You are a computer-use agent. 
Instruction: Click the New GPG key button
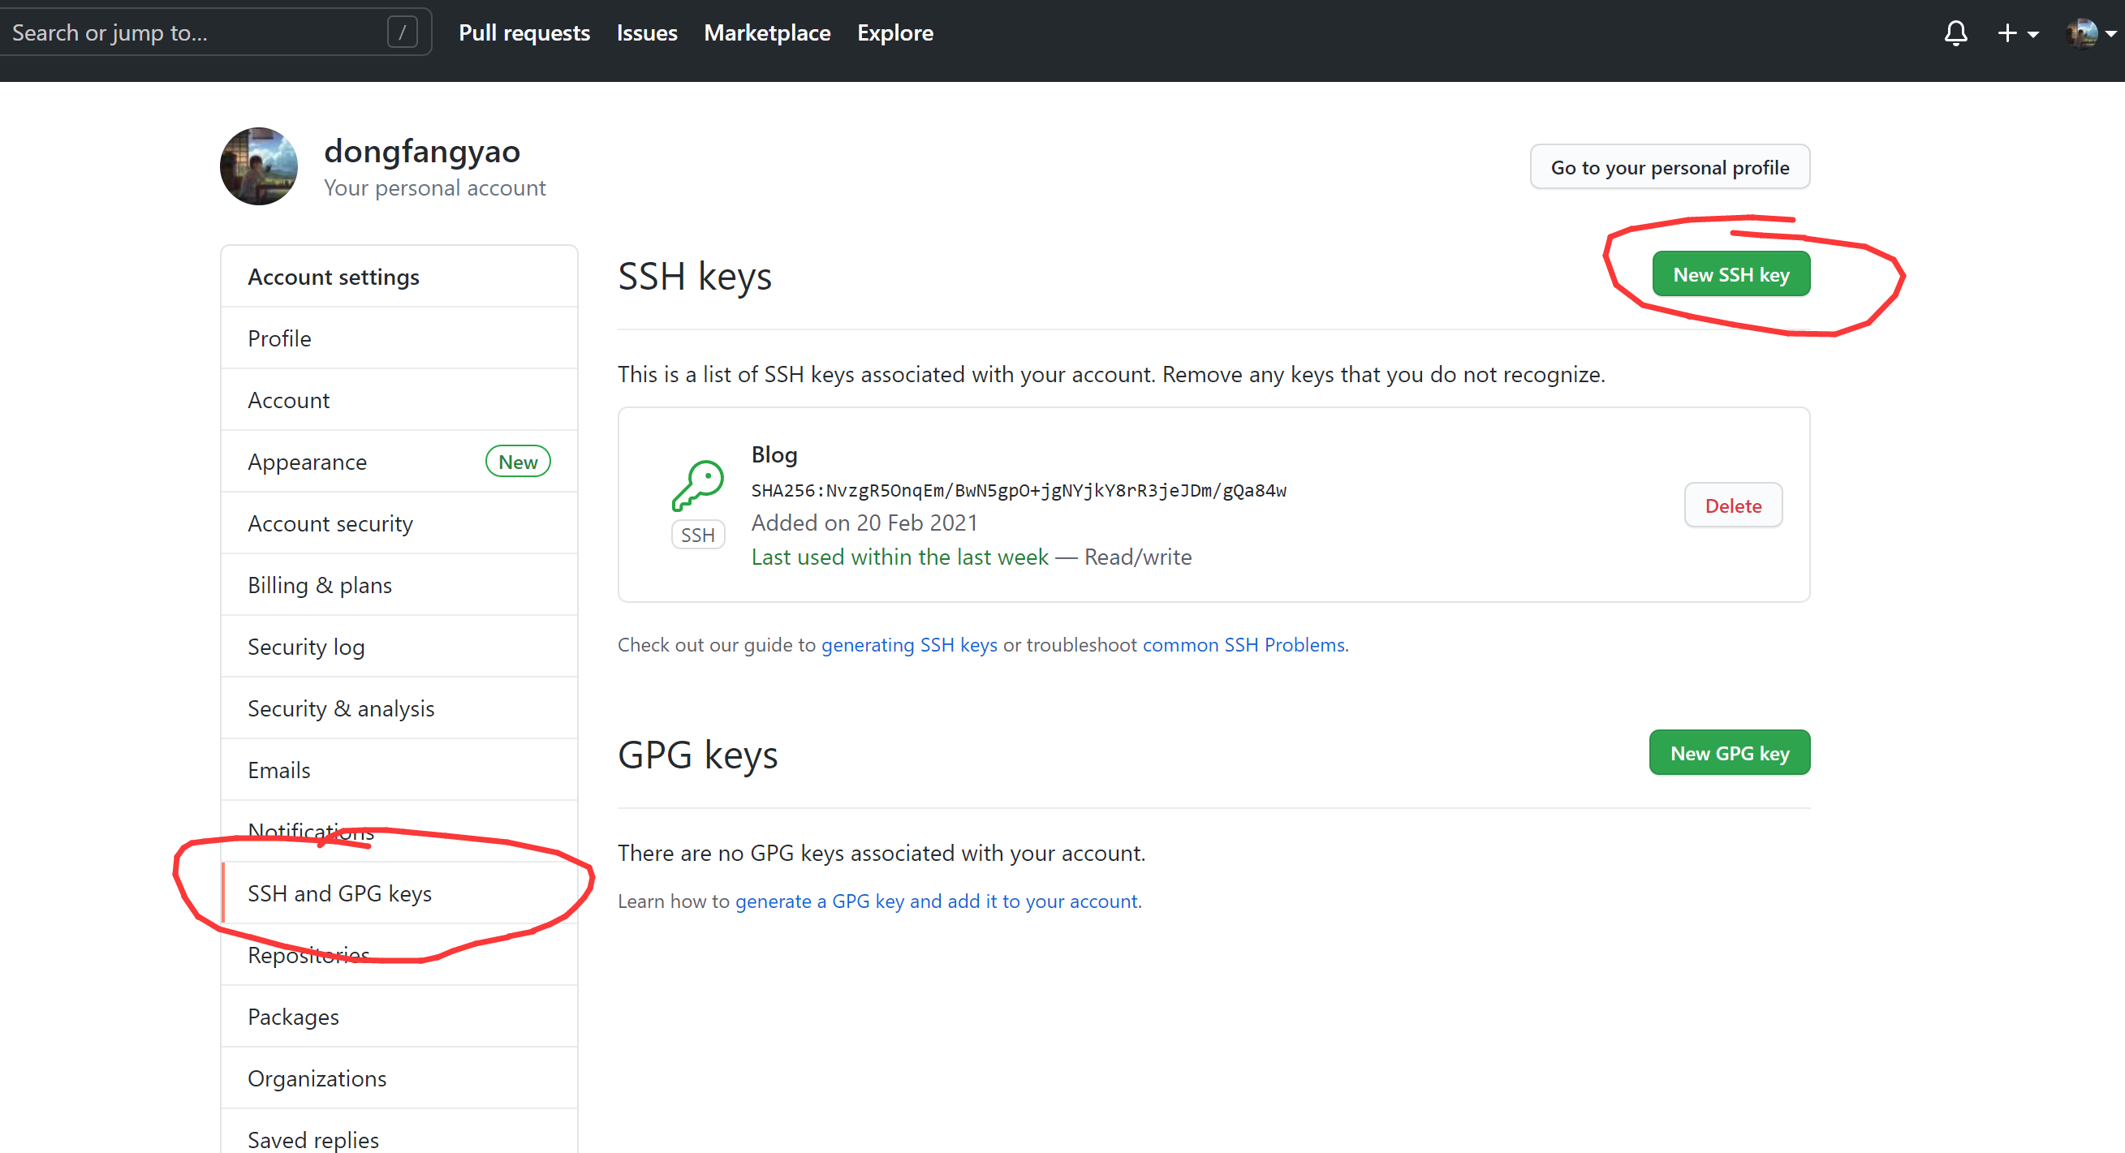(x=1729, y=752)
